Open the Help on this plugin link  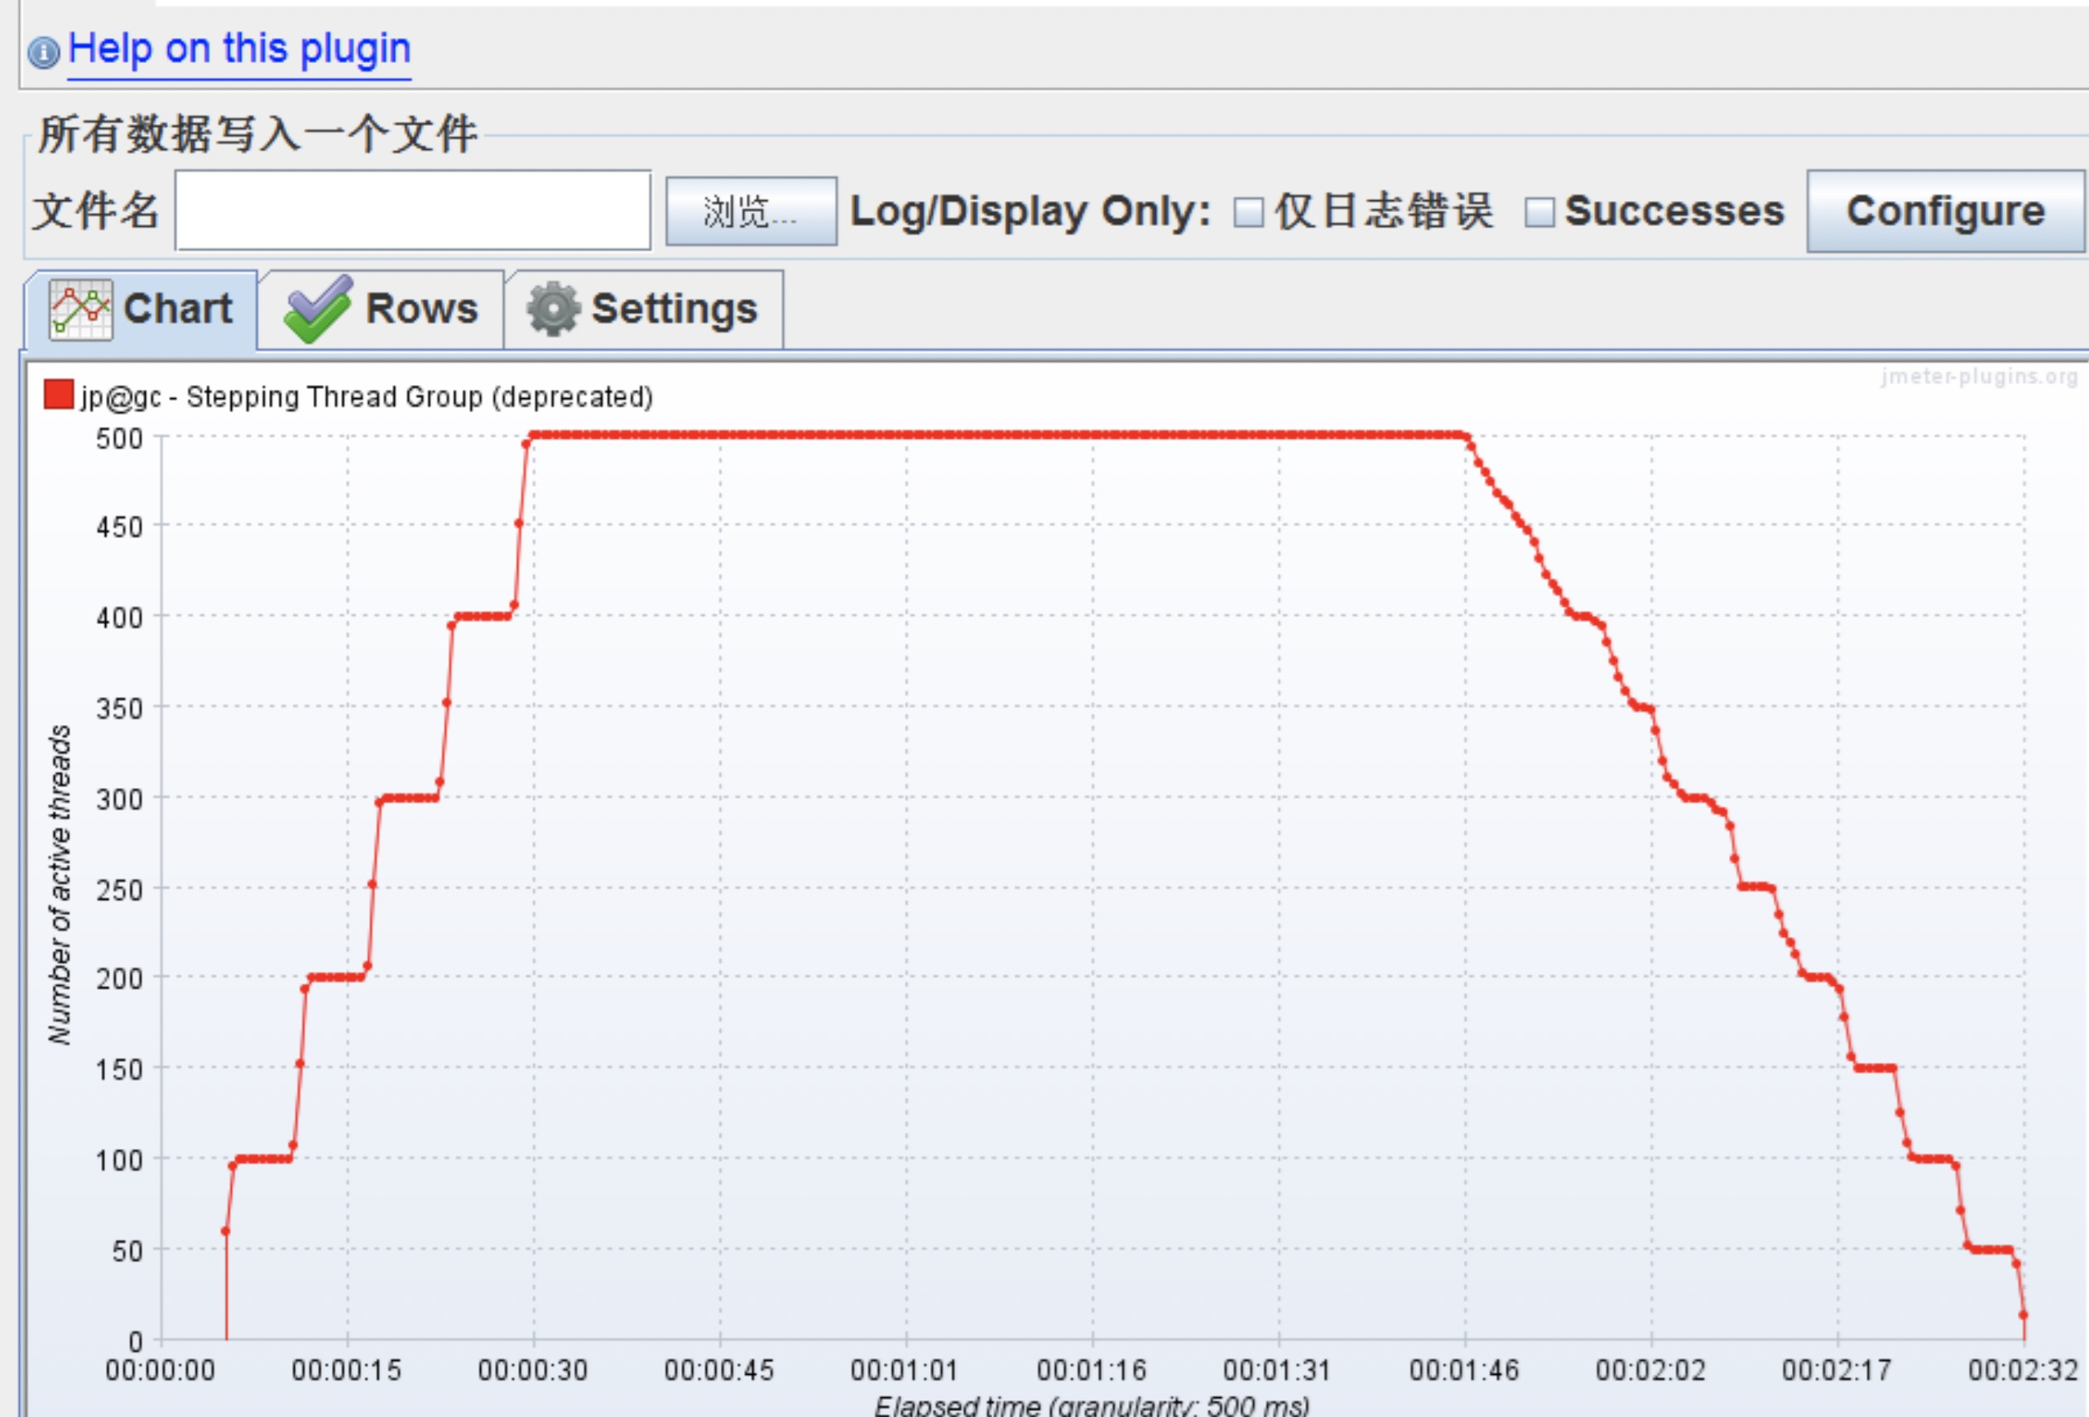click(239, 49)
